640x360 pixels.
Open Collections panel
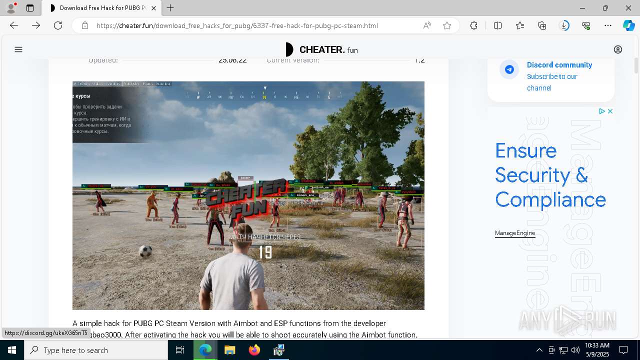(x=542, y=25)
